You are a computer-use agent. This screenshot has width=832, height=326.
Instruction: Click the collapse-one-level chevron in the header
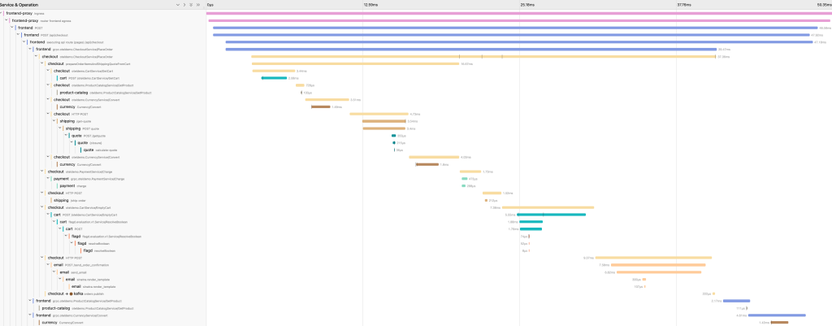184,5
